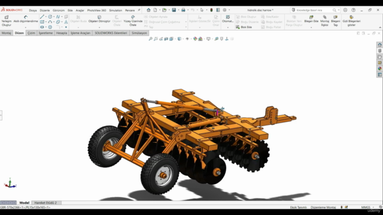The width and height of the screenshot is (383, 215).
Task: Switch to the İşleme Araçları tab
Action: coord(80,33)
